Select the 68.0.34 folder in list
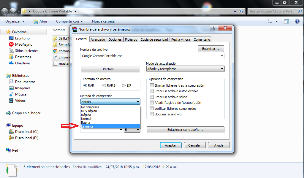 (61, 38)
